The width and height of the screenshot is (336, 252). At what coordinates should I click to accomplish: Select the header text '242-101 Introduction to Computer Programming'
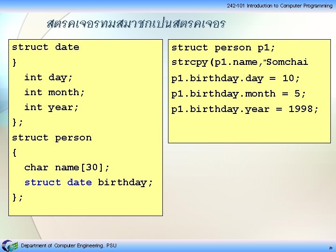[280, 6]
